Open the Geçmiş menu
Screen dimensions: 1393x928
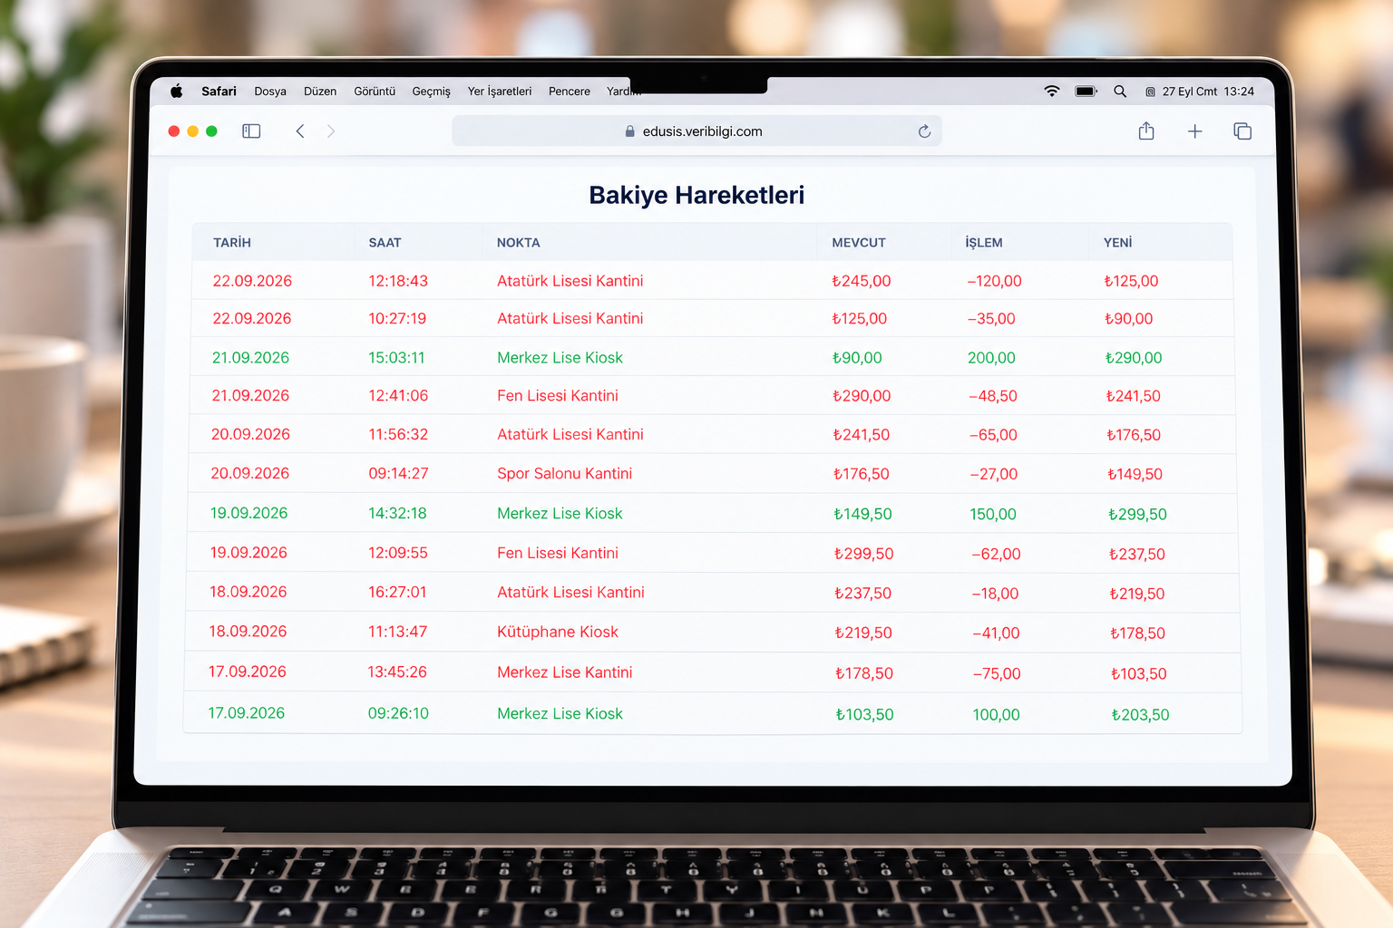coord(432,92)
